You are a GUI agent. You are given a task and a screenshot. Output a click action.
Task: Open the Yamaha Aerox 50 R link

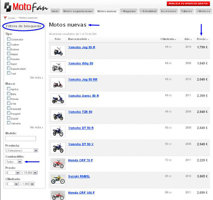pyautogui.click(x=83, y=96)
